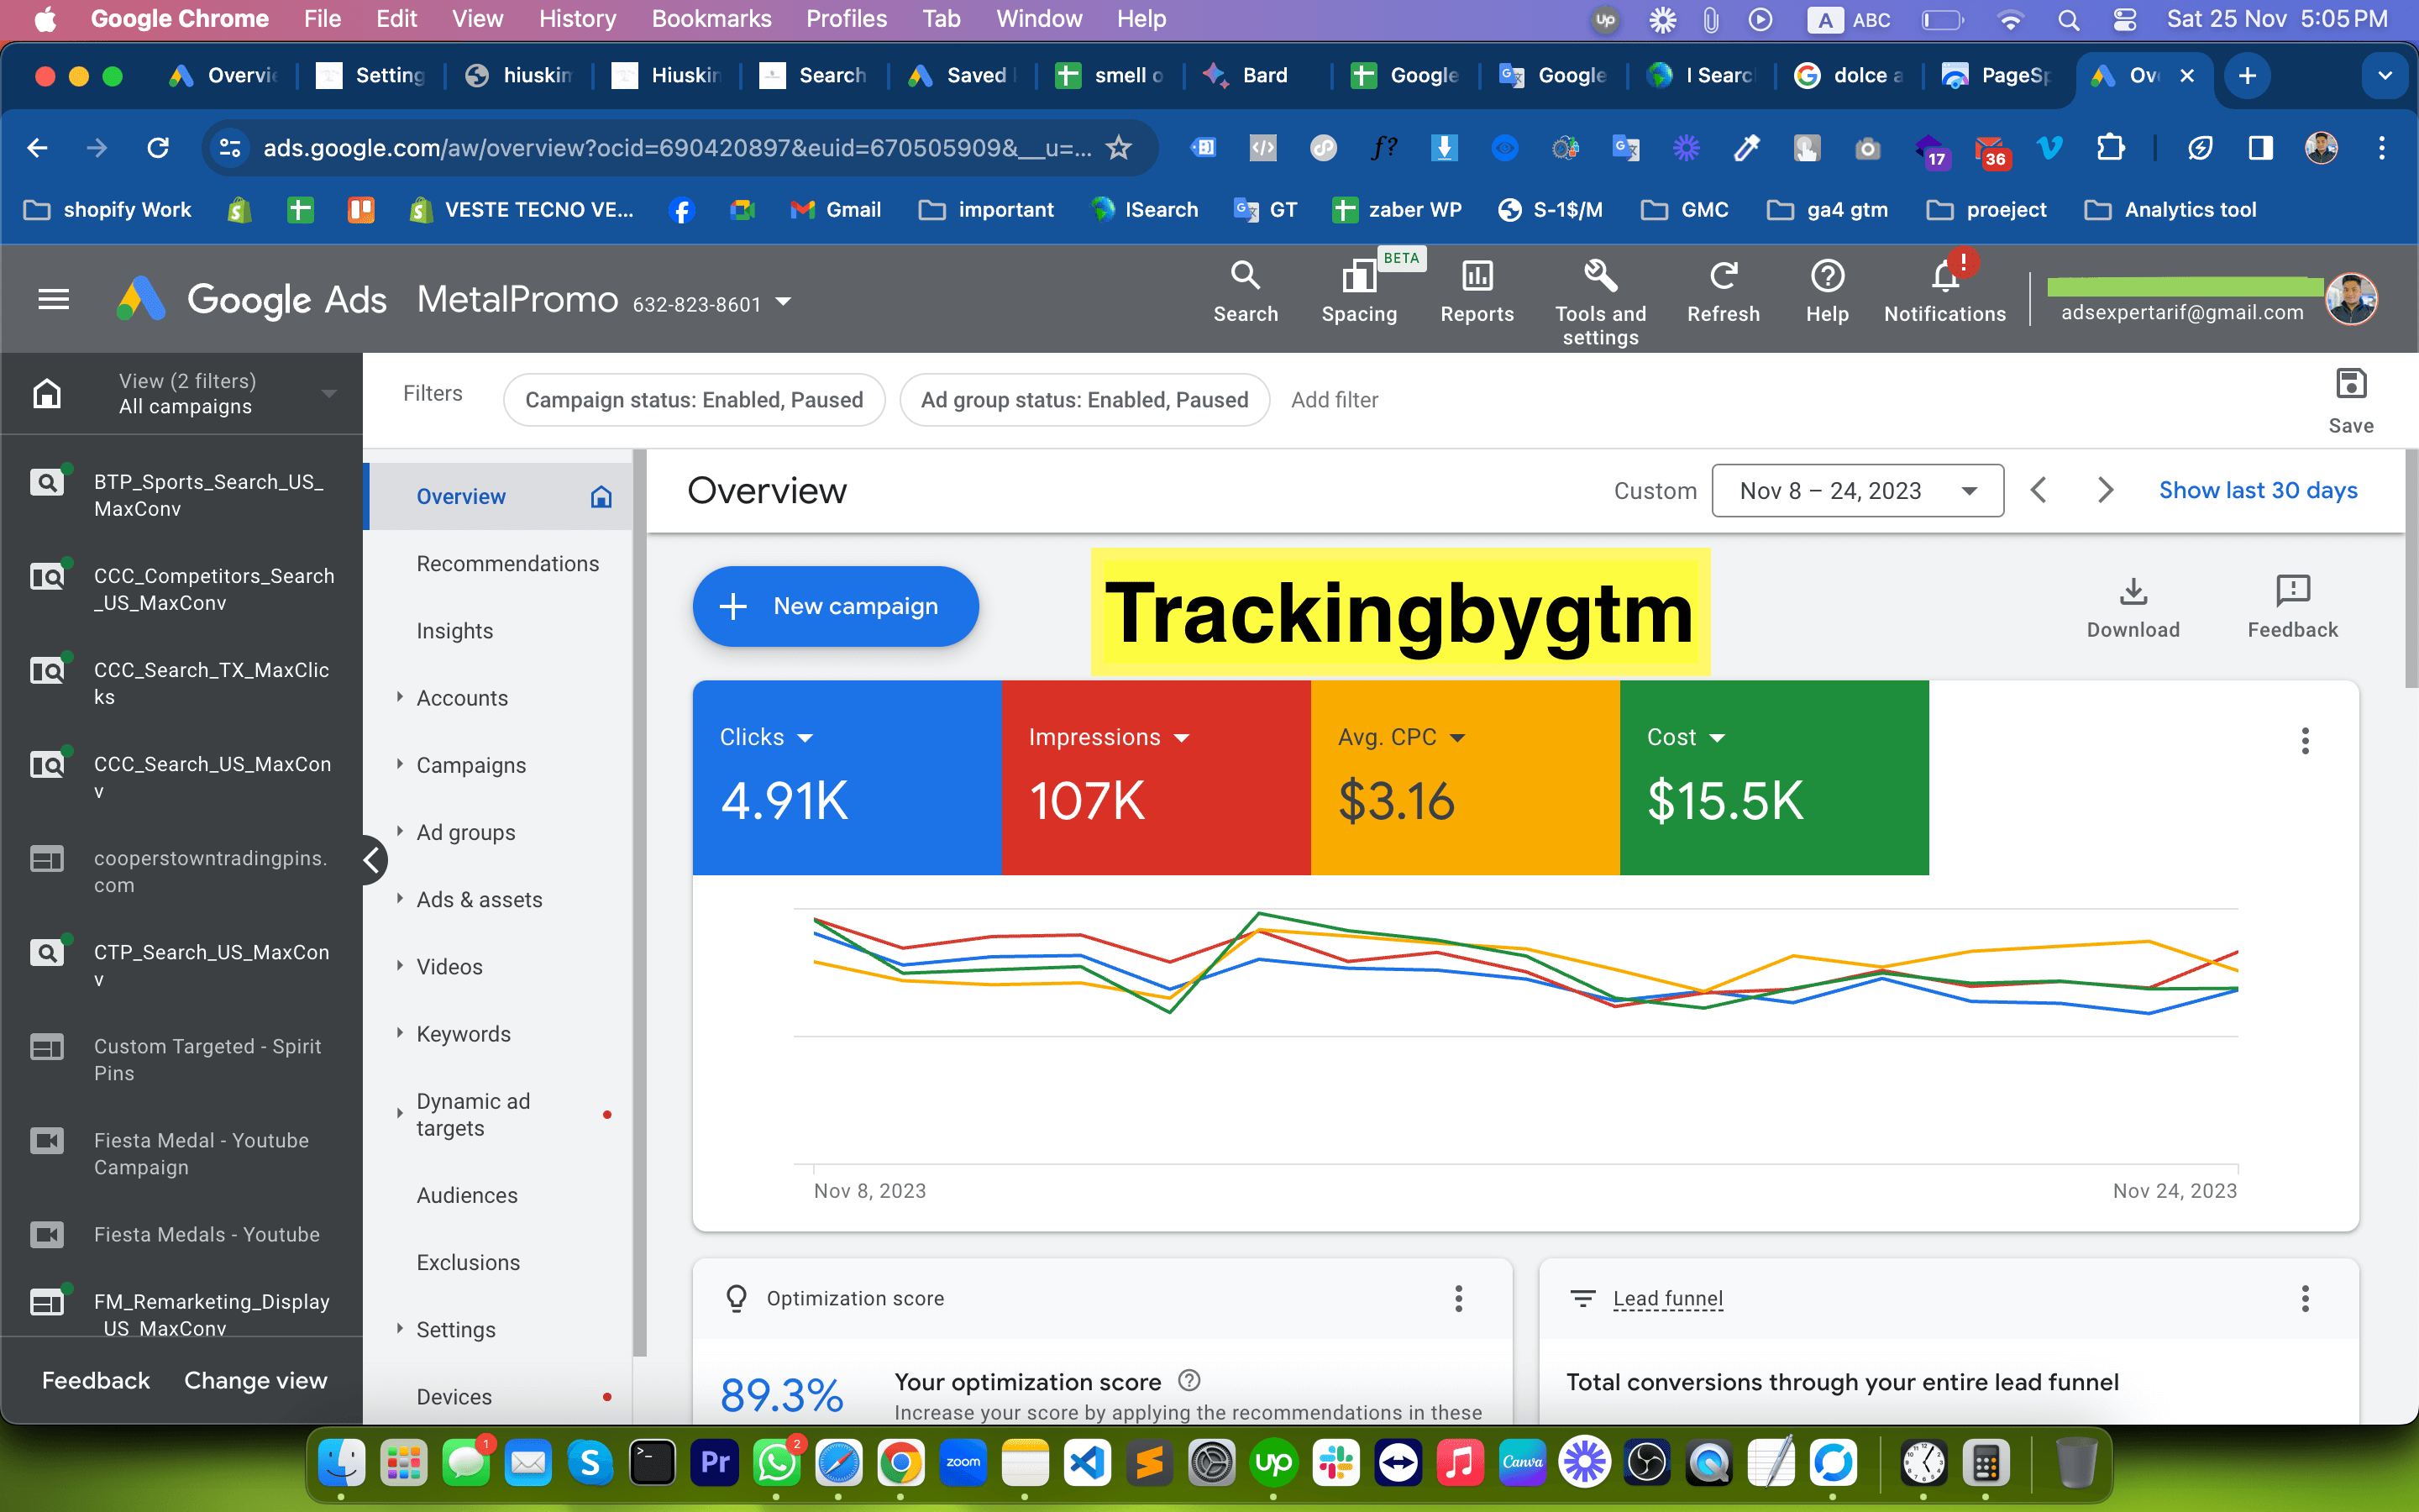
Task: Select the Recommendations menu item
Action: click(506, 563)
